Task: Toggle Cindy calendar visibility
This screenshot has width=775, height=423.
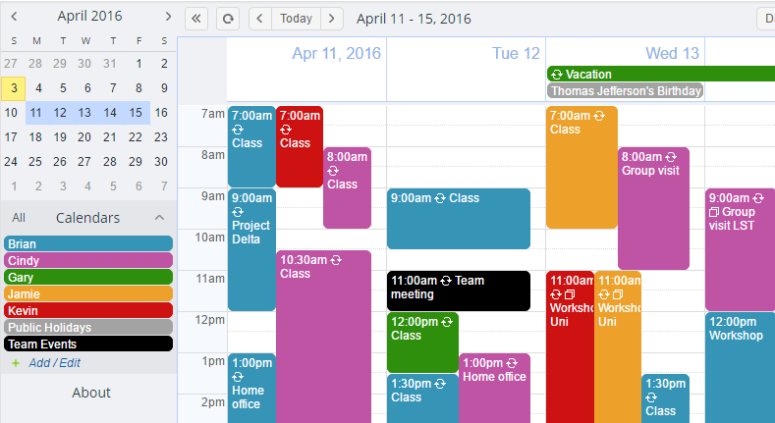Action: point(88,261)
